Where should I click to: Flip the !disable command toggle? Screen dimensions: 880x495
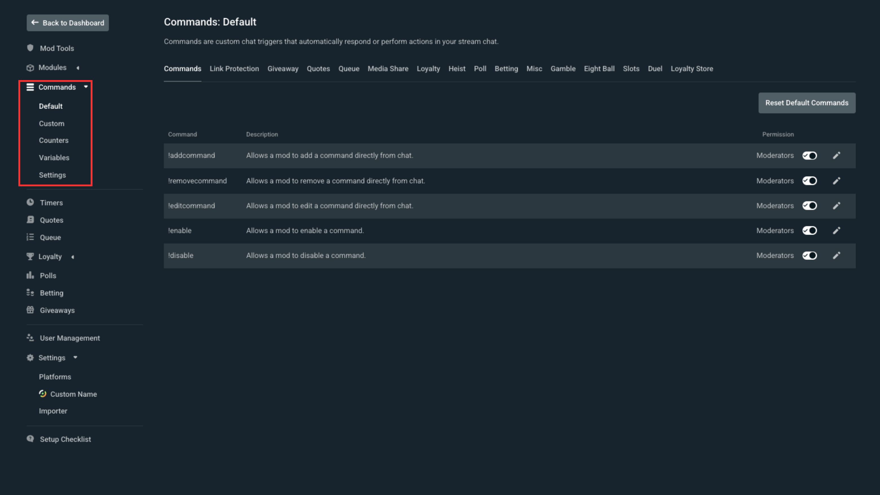pos(809,256)
